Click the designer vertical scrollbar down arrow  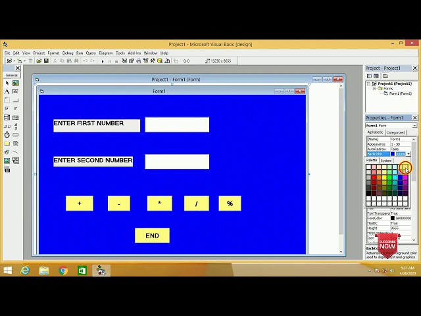pyautogui.click(x=341, y=251)
